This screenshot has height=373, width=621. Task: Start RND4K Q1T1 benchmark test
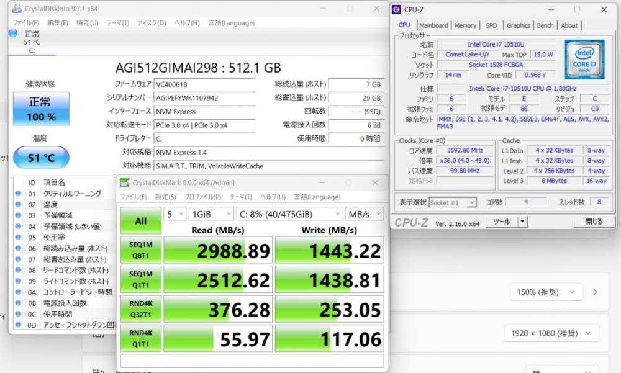(x=141, y=338)
